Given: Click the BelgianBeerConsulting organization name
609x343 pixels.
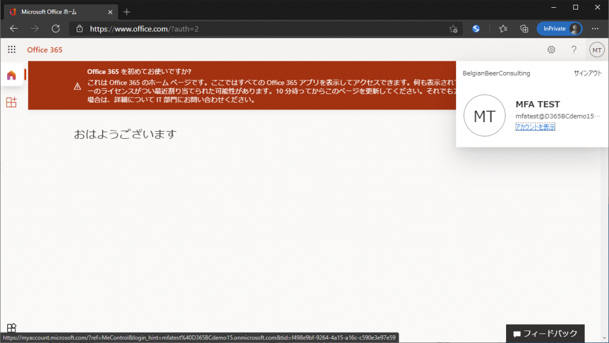Looking at the screenshot, I should coord(497,73).
